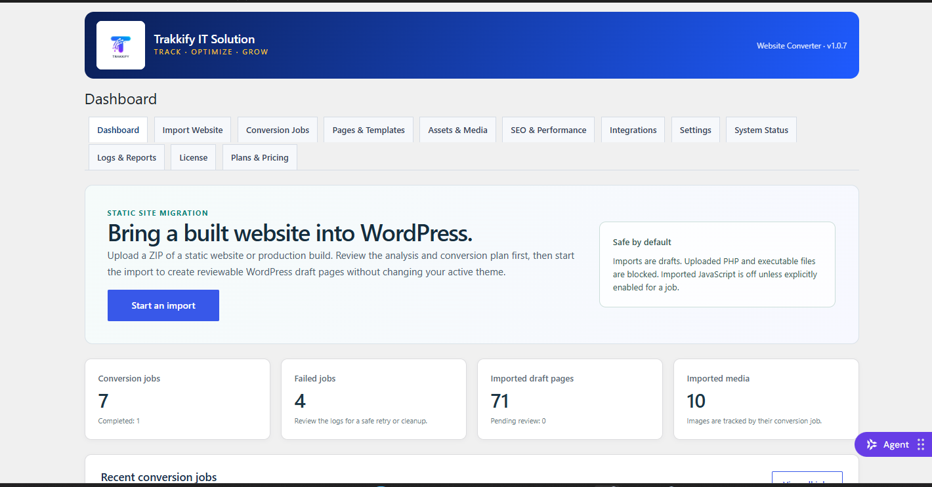The width and height of the screenshot is (932, 487).
Task: Click the Failed jobs card showing 4
Action: [373, 399]
